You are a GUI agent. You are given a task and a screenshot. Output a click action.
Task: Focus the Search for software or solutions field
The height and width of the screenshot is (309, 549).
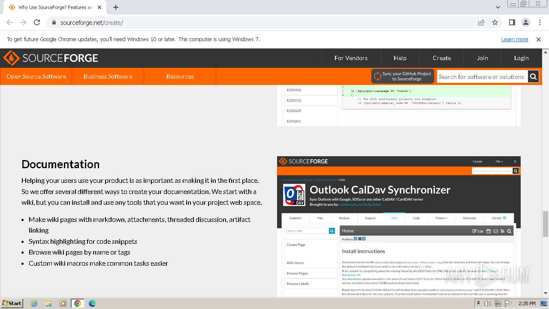click(x=482, y=77)
